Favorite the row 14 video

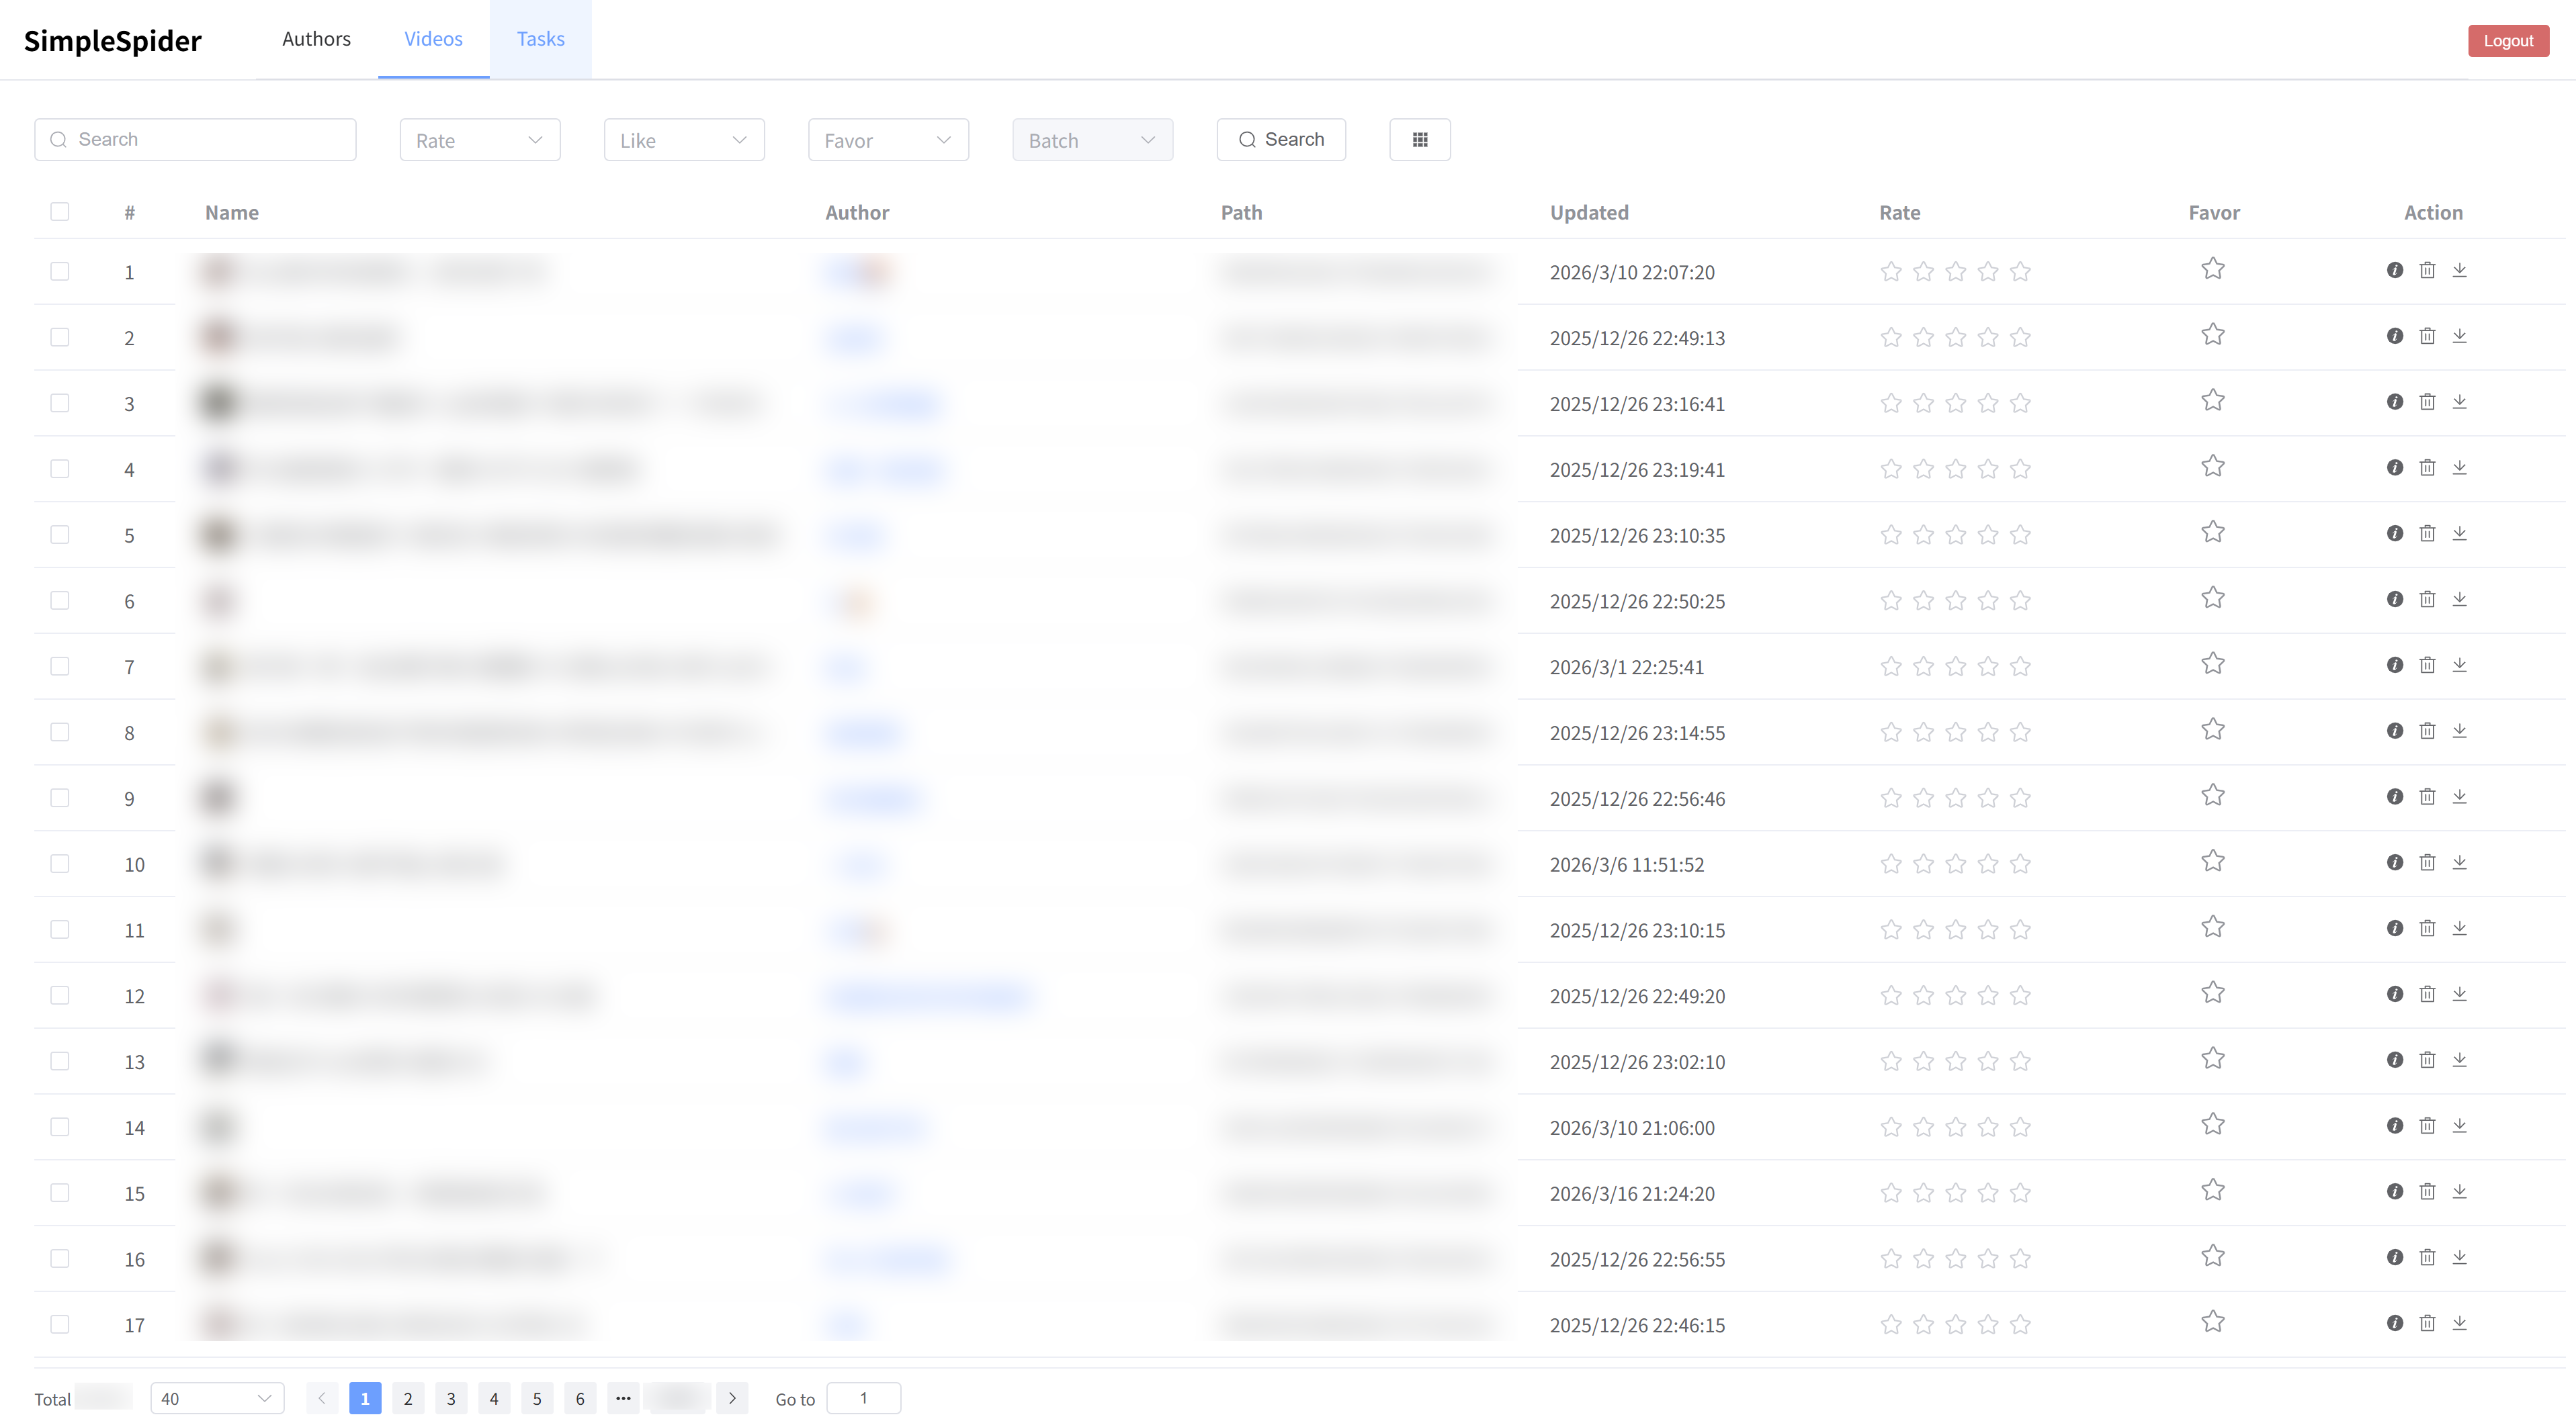2212,1126
